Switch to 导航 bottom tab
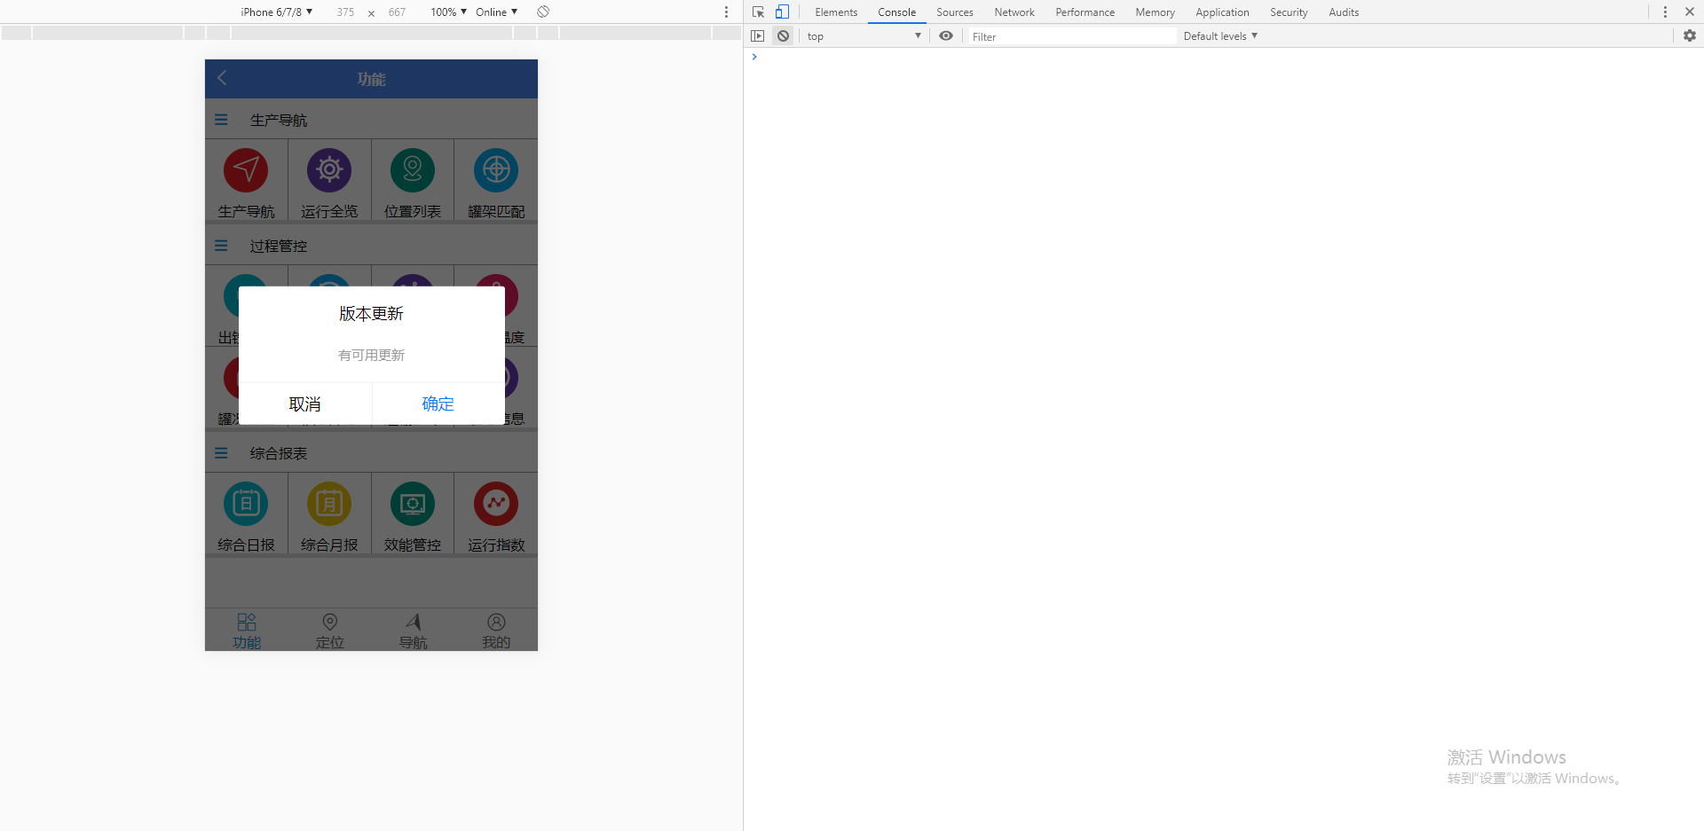Viewport: 1704px width, 831px height. 413,631
